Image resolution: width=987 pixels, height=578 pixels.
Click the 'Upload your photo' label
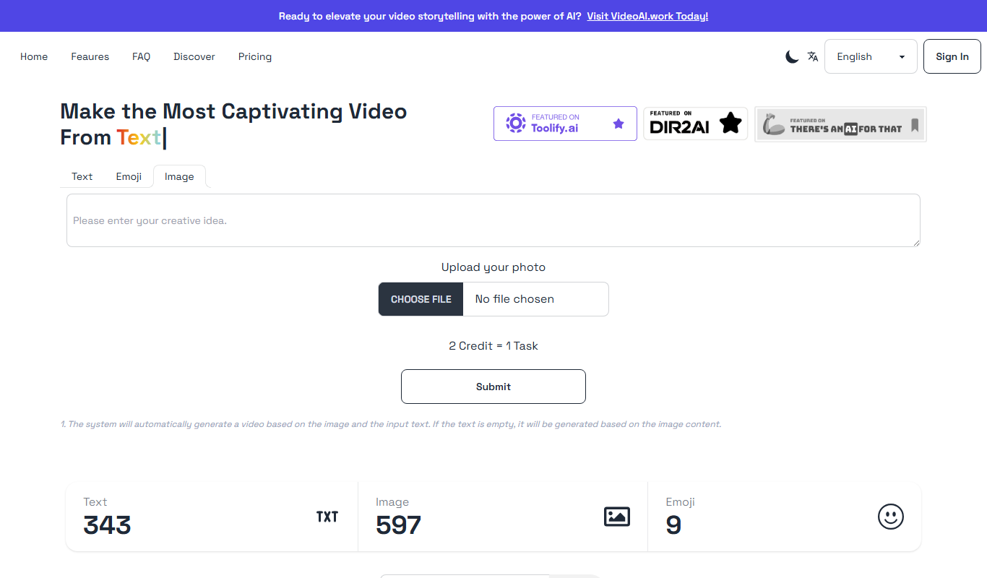coord(493,267)
